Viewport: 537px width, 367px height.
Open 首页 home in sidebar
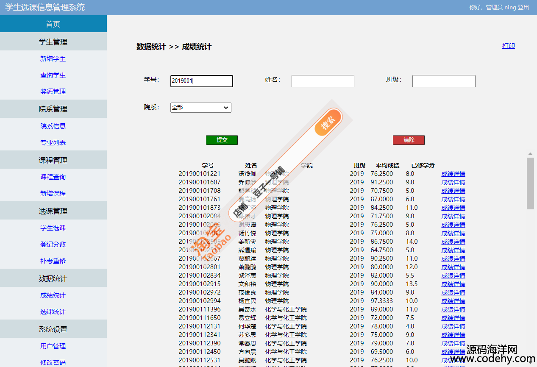coord(53,24)
